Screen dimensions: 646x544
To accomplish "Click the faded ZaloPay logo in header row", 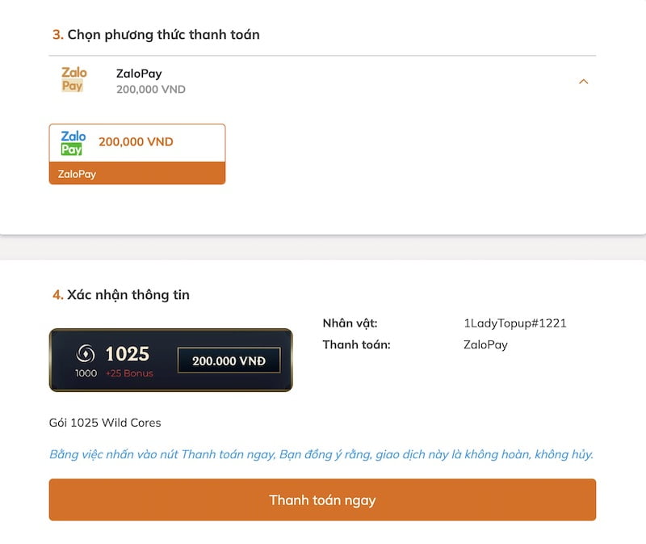I will coord(73,78).
